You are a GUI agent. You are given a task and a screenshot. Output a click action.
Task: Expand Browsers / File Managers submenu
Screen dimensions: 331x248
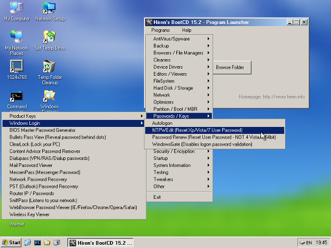point(179,53)
